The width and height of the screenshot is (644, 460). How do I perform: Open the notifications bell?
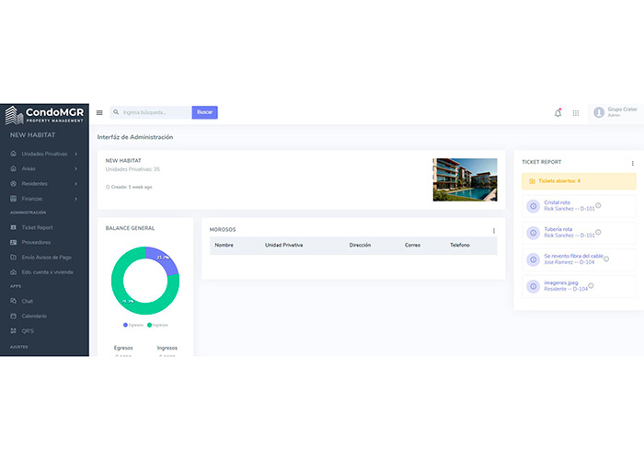point(558,112)
